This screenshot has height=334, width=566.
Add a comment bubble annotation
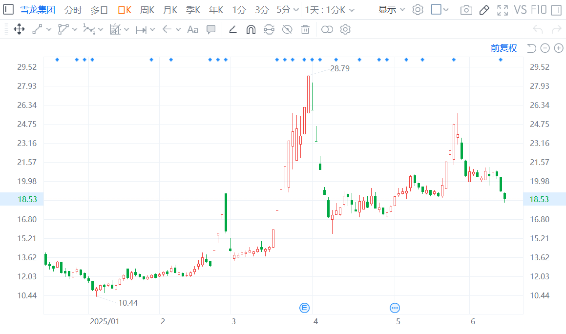pos(211,30)
